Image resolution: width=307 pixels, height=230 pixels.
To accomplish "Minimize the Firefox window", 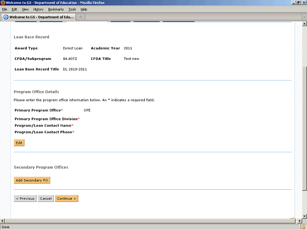I will (294, 2).
